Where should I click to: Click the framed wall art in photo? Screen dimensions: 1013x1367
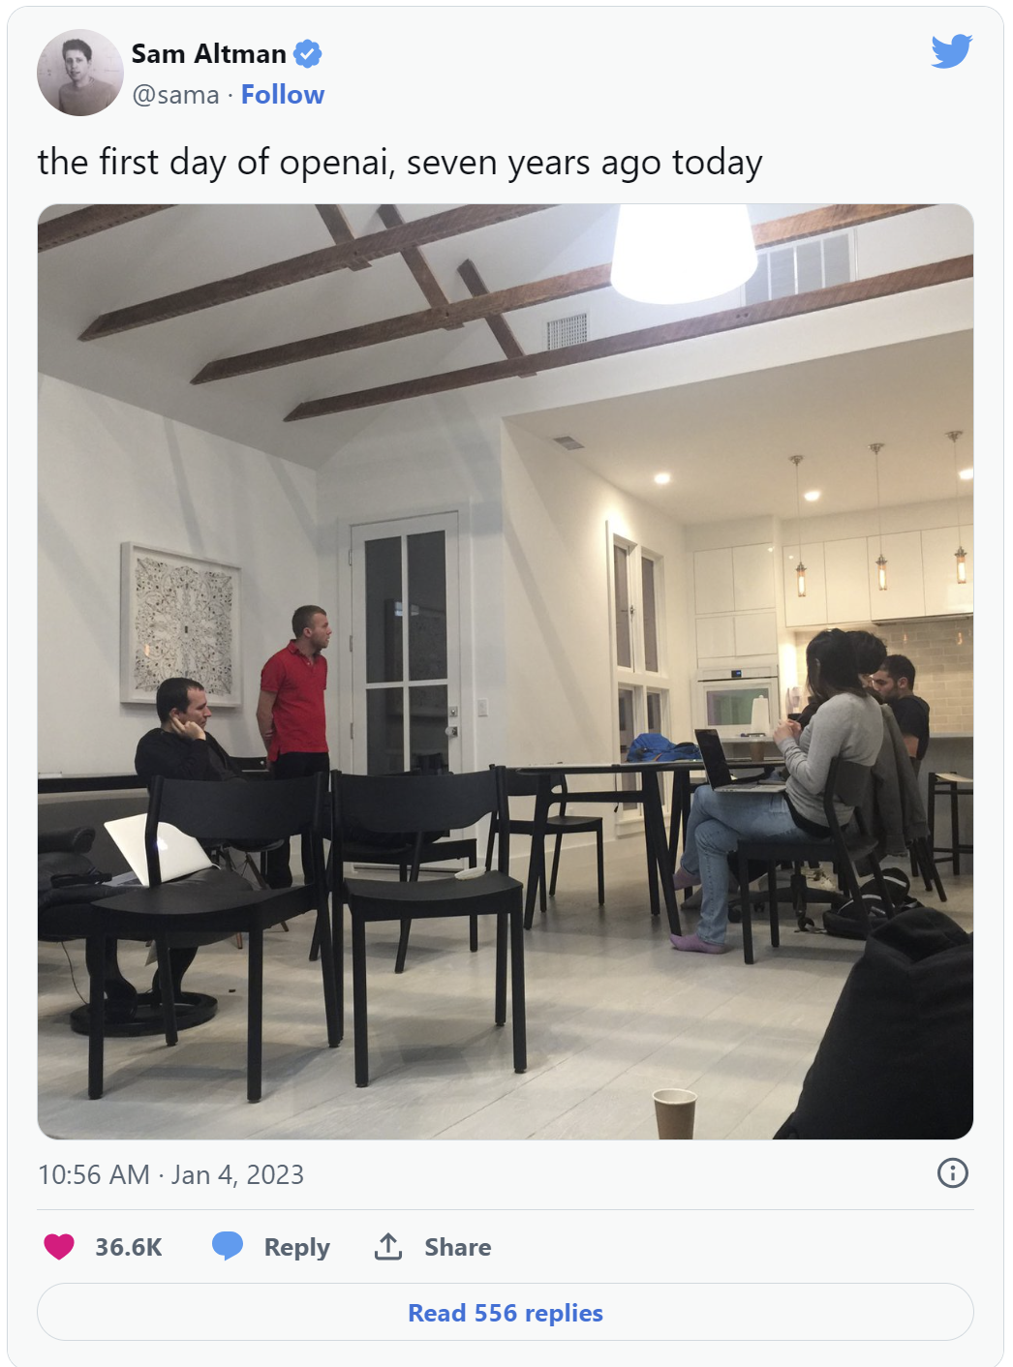(181, 624)
